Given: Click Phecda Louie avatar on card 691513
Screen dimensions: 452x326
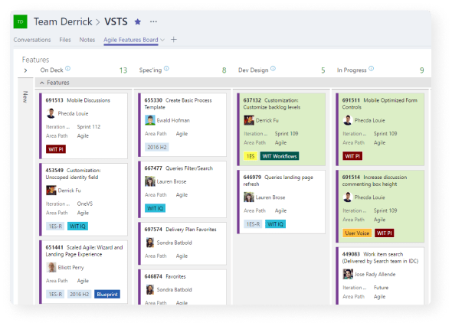Looking at the screenshot, I should point(51,113).
